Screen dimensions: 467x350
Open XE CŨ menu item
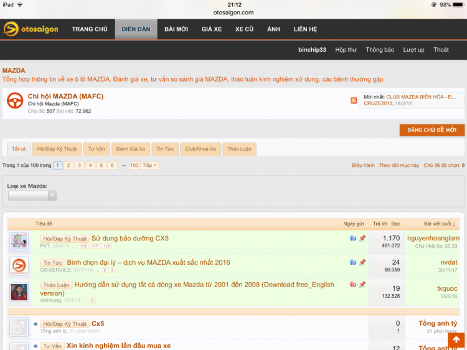[244, 29]
